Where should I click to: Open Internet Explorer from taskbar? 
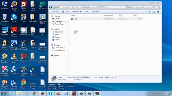click(x=11, y=94)
